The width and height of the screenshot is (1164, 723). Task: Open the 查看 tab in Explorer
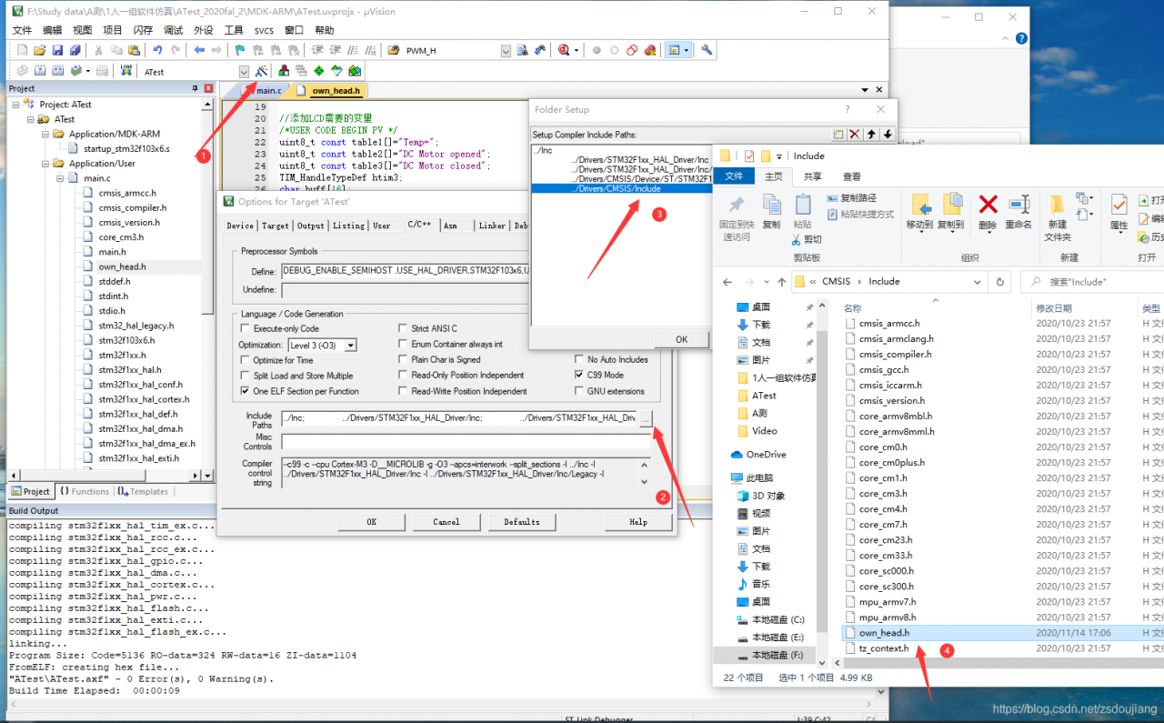[x=851, y=176]
